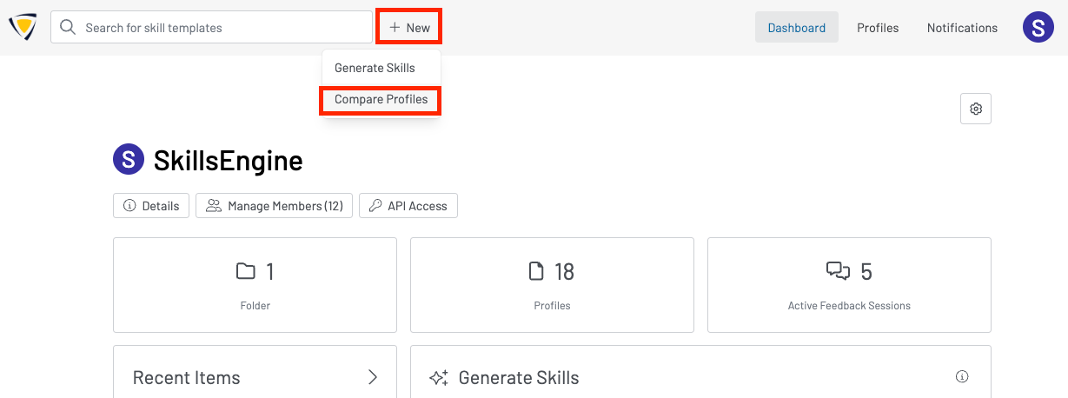Click the search magnifier icon
The height and width of the screenshot is (398, 1068).
68,28
